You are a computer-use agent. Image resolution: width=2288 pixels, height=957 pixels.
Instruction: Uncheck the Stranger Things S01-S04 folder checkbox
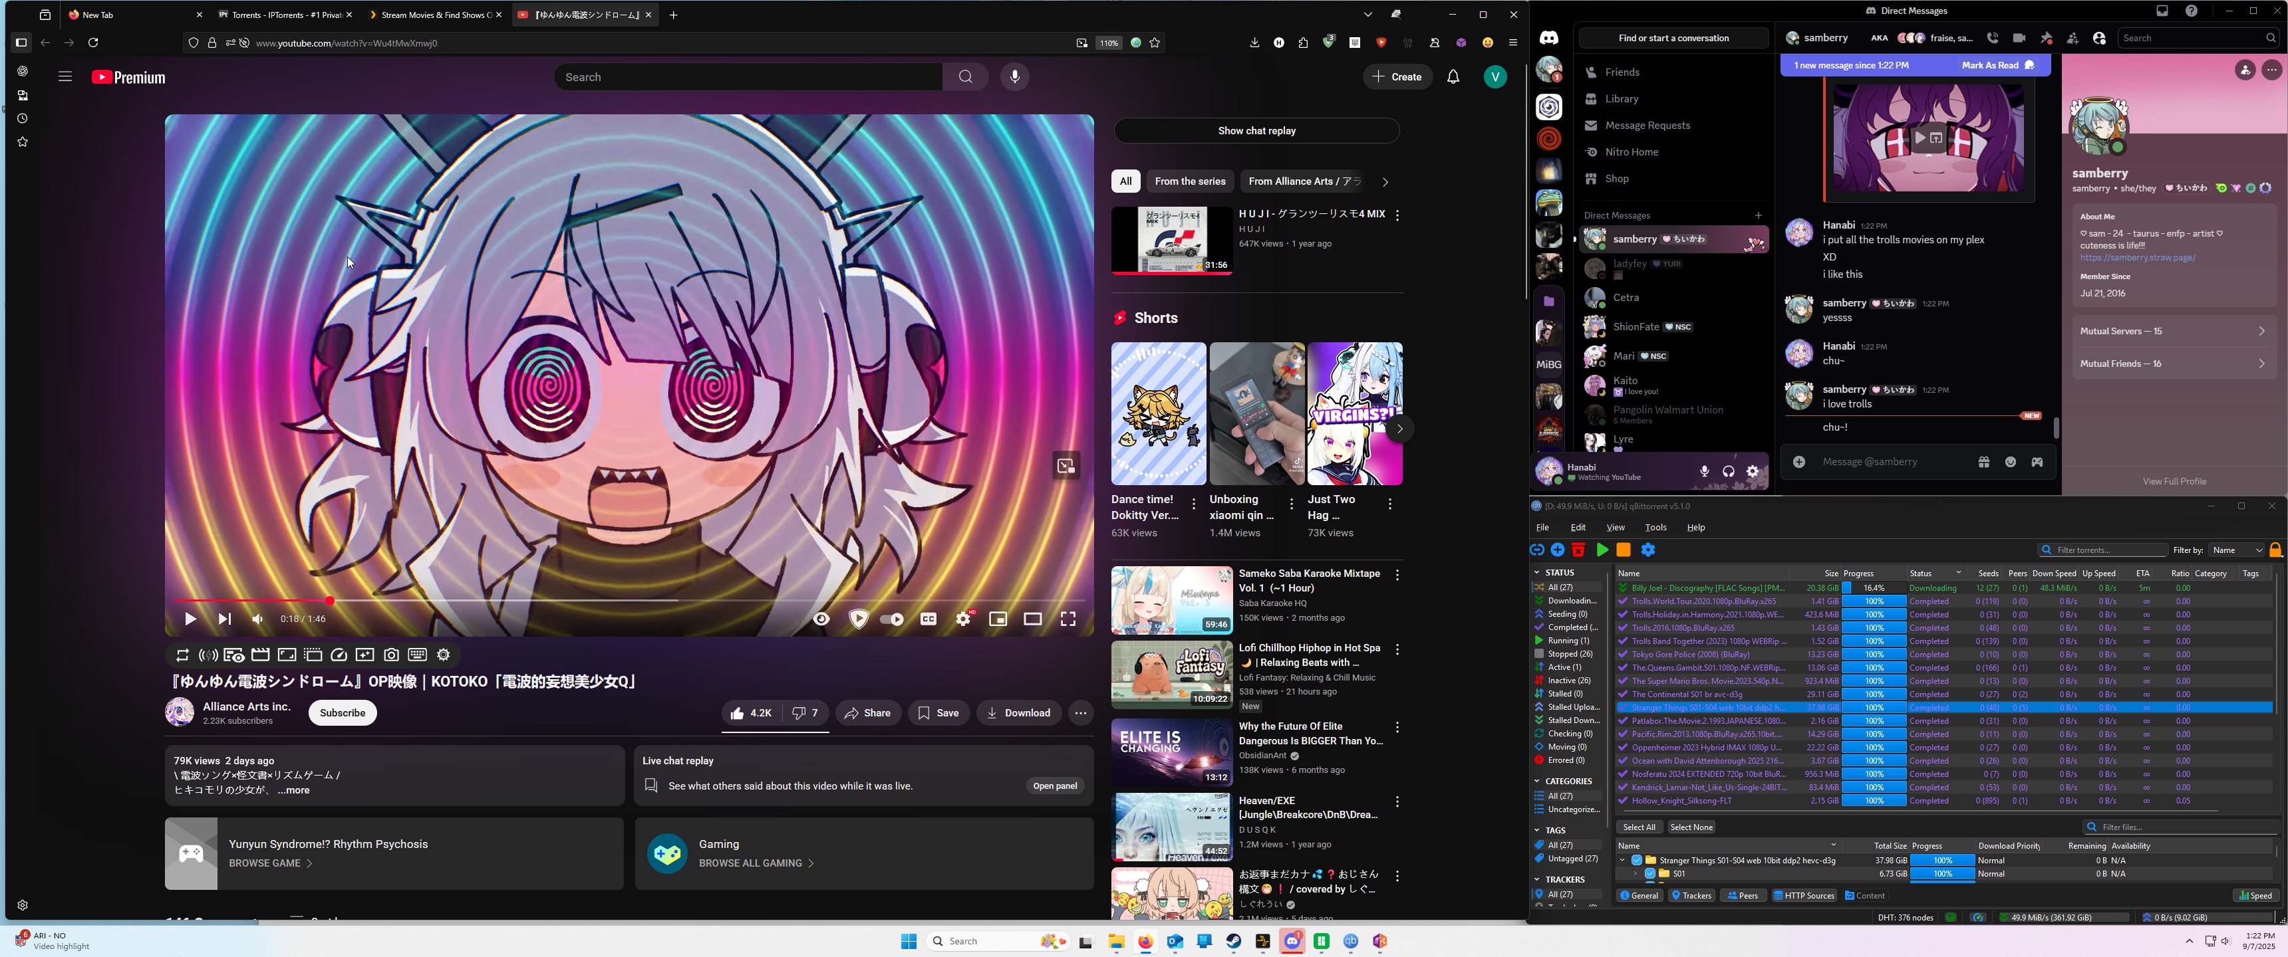[x=1637, y=860]
